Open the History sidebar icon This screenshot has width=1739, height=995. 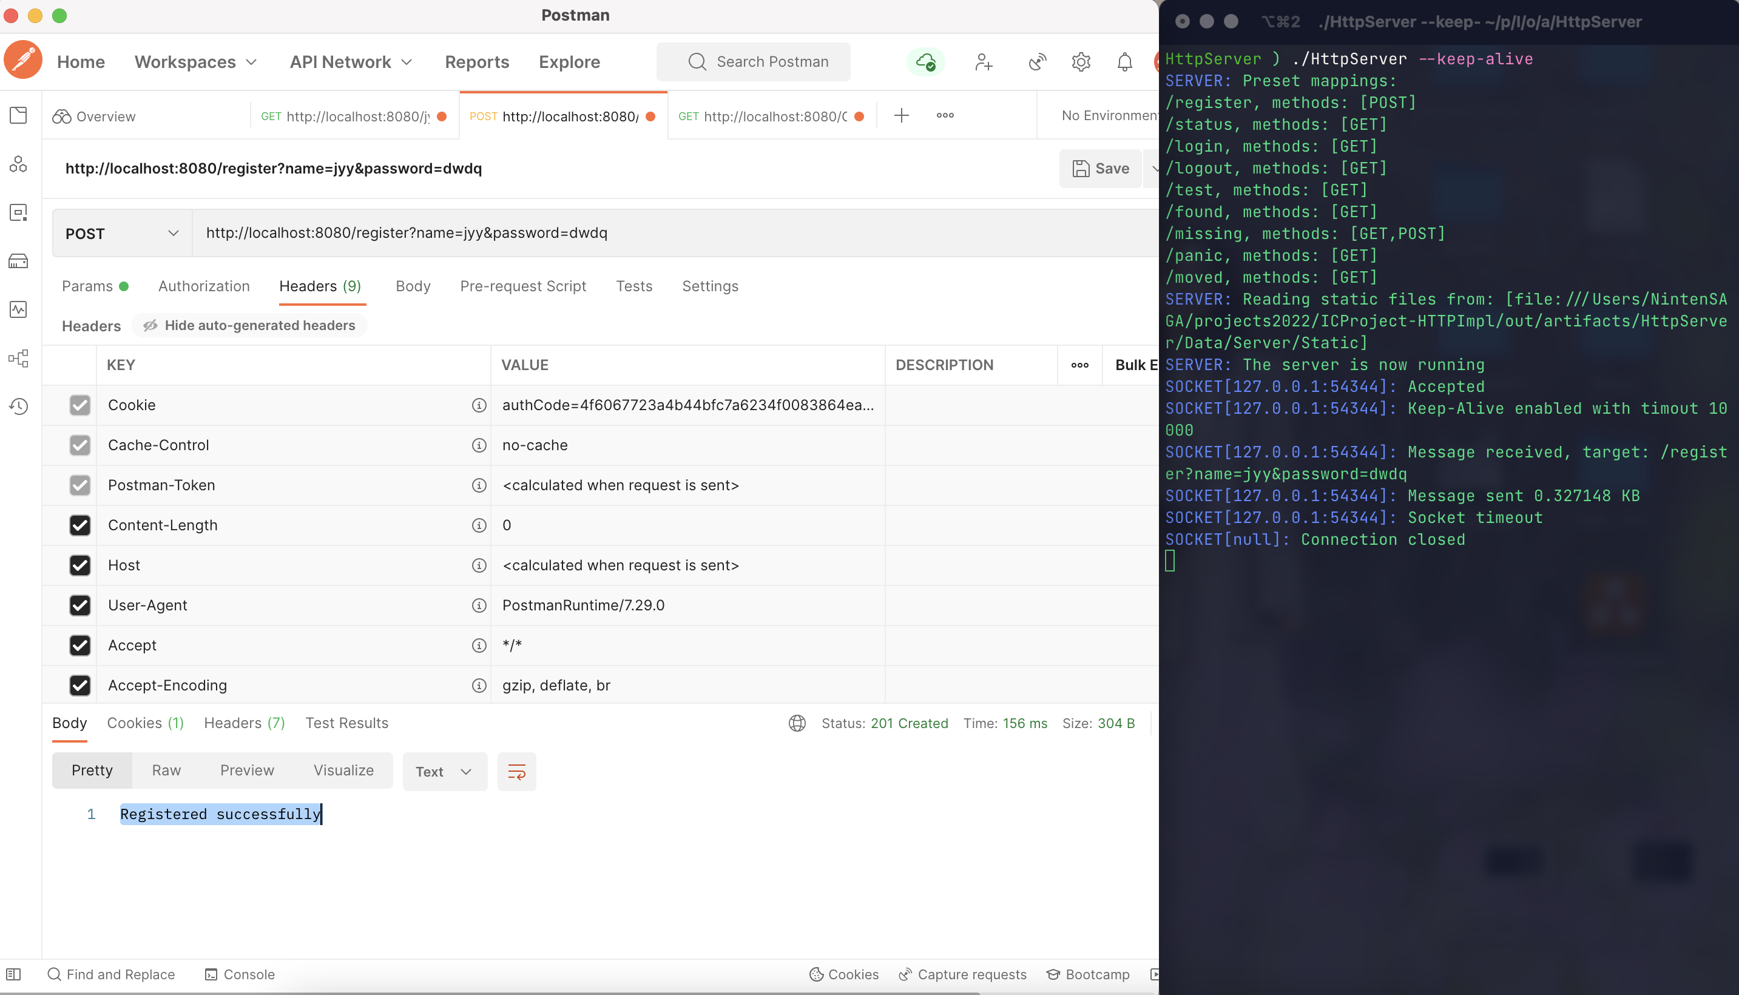coord(18,406)
